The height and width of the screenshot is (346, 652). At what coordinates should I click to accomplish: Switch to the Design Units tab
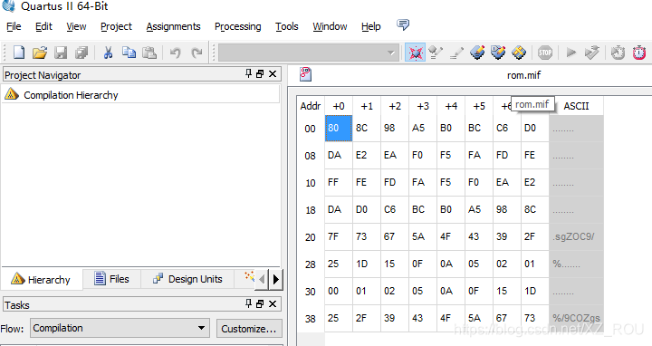click(187, 279)
